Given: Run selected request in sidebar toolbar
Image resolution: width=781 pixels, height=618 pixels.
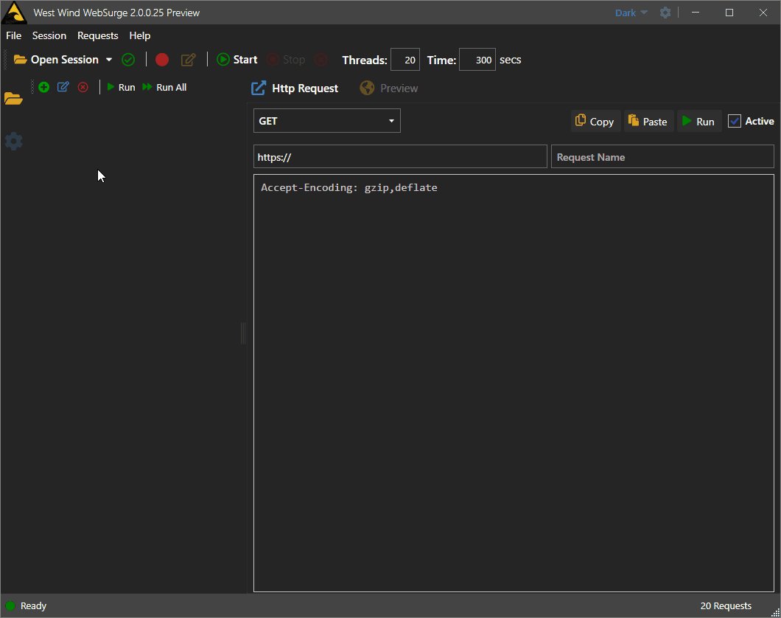Looking at the screenshot, I should (x=121, y=87).
